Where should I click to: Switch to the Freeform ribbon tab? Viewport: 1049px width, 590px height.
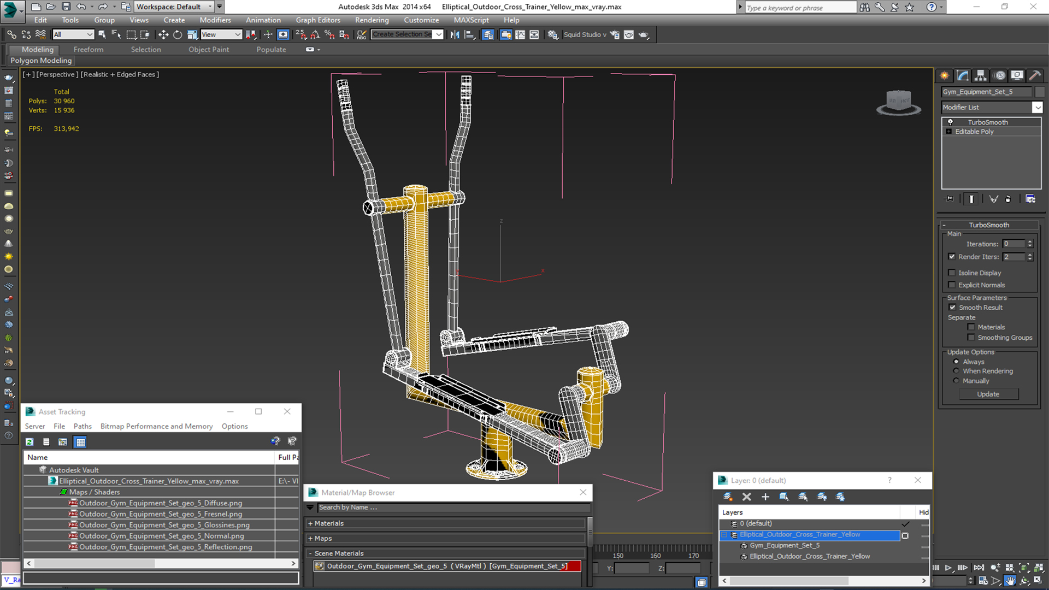click(x=89, y=49)
